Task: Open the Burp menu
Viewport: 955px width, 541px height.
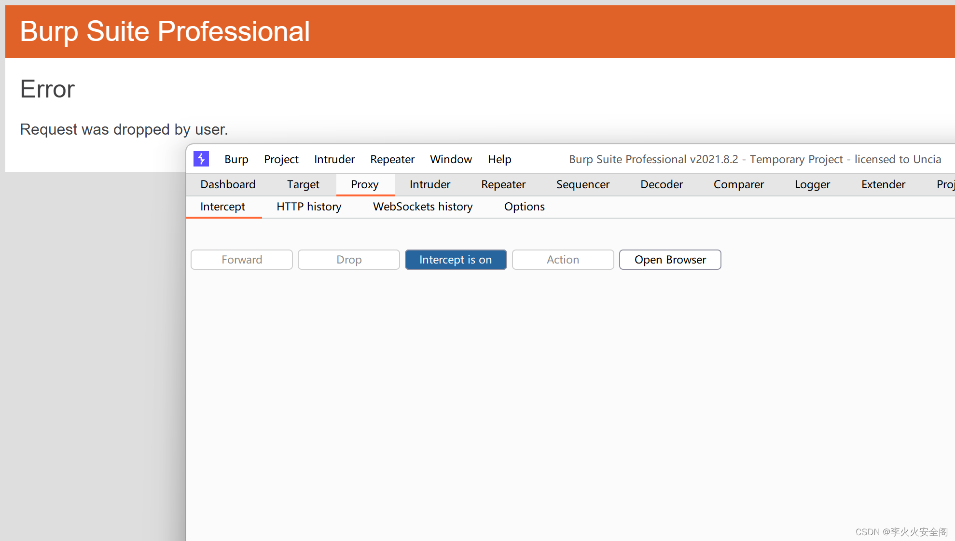Action: [236, 159]
